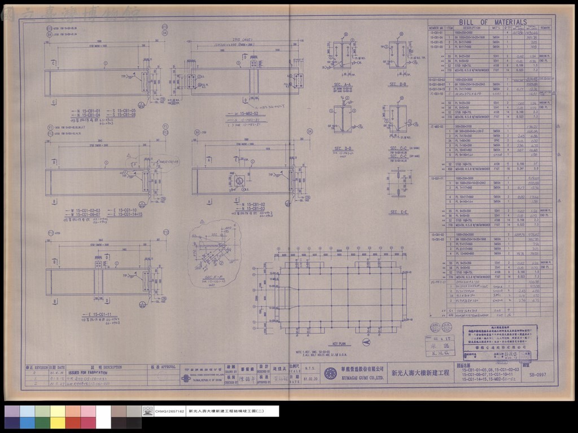This screenshot has height=433, width=578.
Task: Choose the red color swatch
Action: (x=73, y=423)
